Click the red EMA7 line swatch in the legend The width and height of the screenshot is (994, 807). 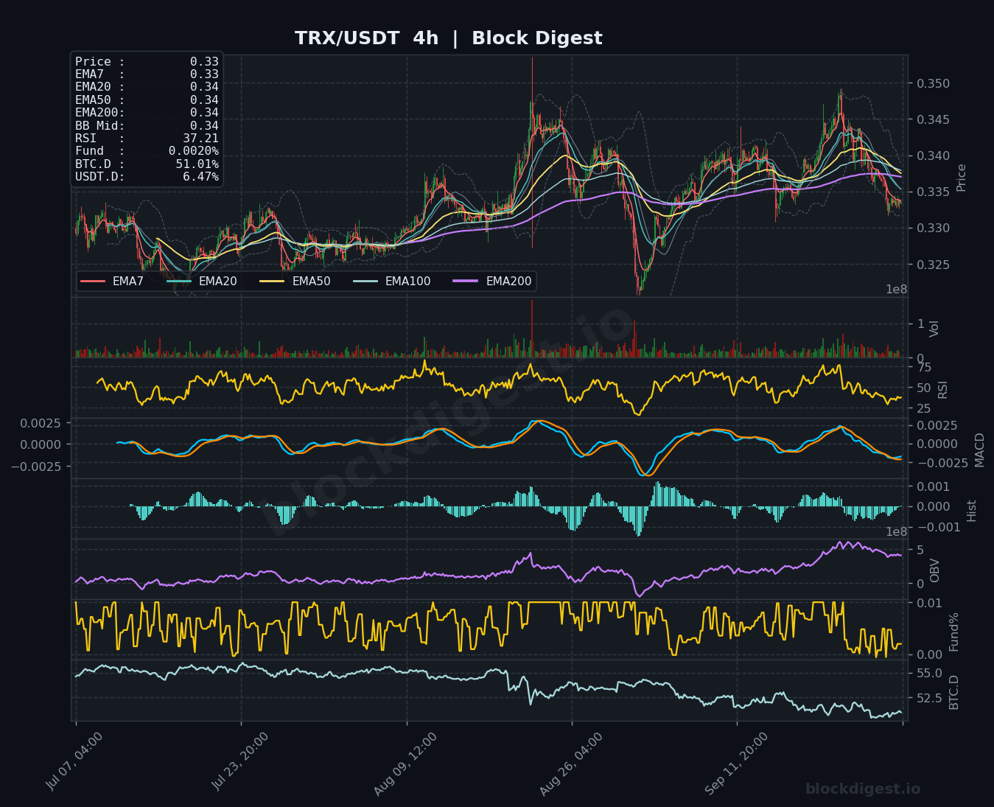pos(93,282)
